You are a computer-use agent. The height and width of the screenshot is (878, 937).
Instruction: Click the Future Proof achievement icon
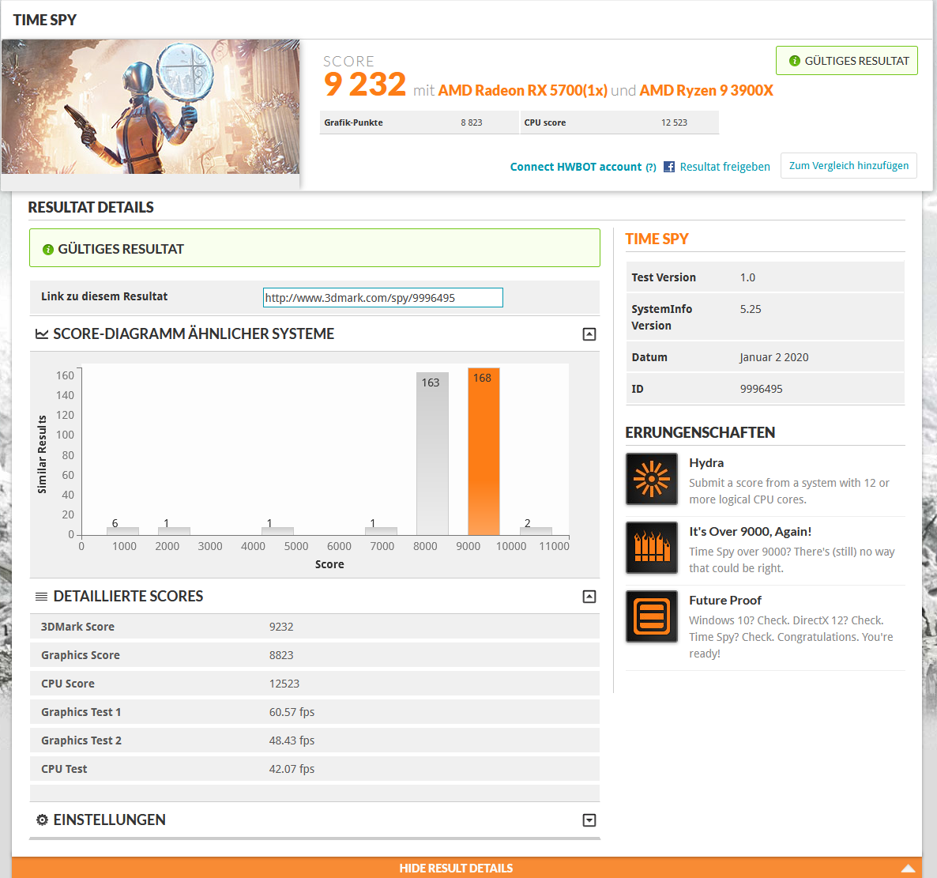(x=651, y=616)
